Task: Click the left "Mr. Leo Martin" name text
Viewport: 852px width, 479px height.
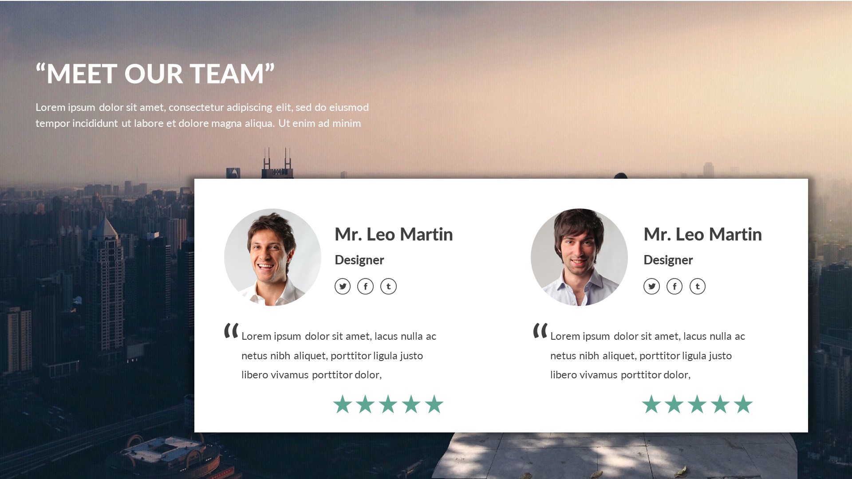Action: (x=394, y=234)
